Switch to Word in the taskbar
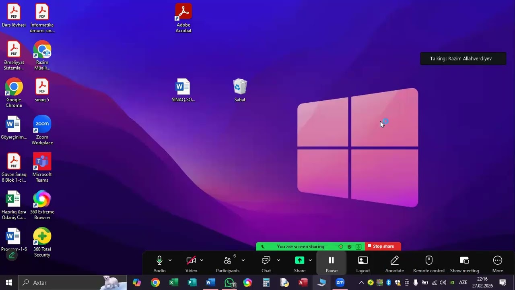Viewport: 515px width, 290px height. pyautogui.click(x=211, y=283)
